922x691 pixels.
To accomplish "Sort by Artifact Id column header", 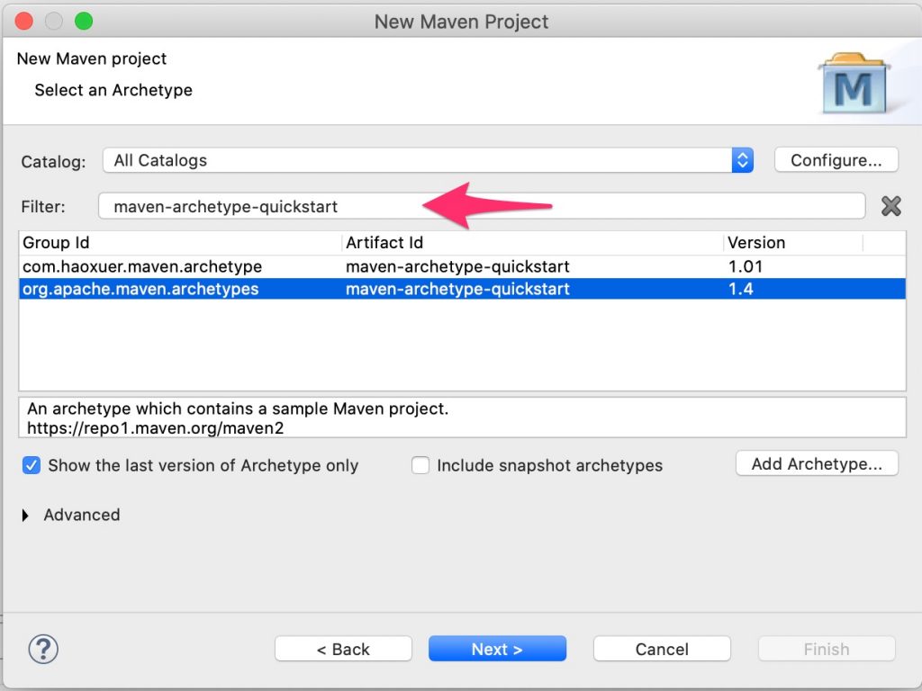I will (x=531, y=243).
